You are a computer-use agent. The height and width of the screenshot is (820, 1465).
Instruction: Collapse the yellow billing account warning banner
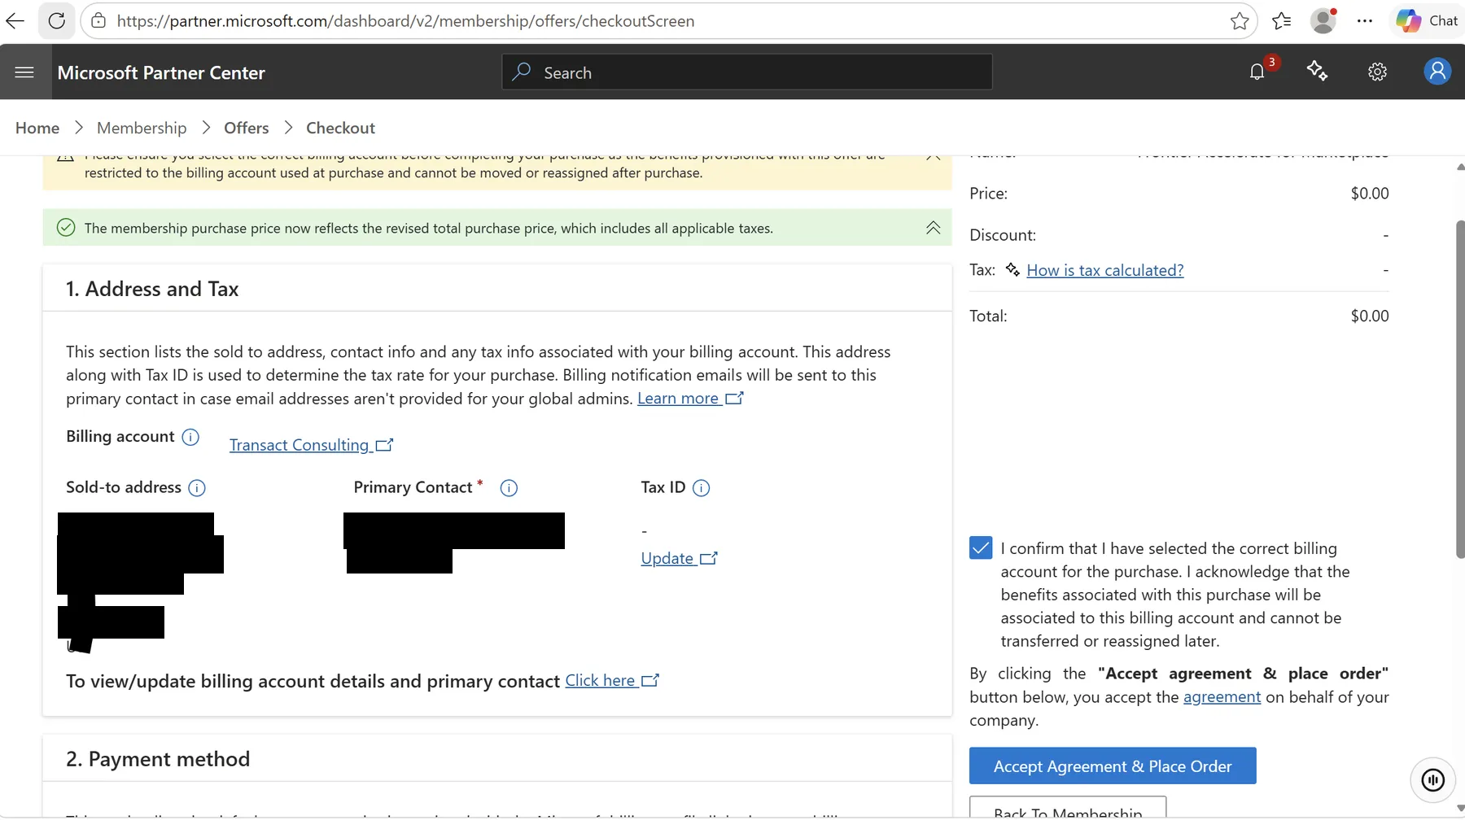pos(934,156)
